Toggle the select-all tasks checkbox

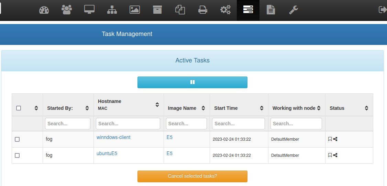tap(19, 108)
